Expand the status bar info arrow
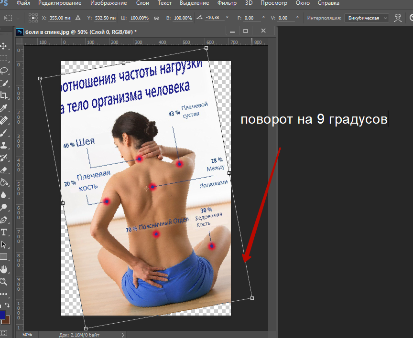The height and width of the screenshot is (338, 413). tap(123, 335)
